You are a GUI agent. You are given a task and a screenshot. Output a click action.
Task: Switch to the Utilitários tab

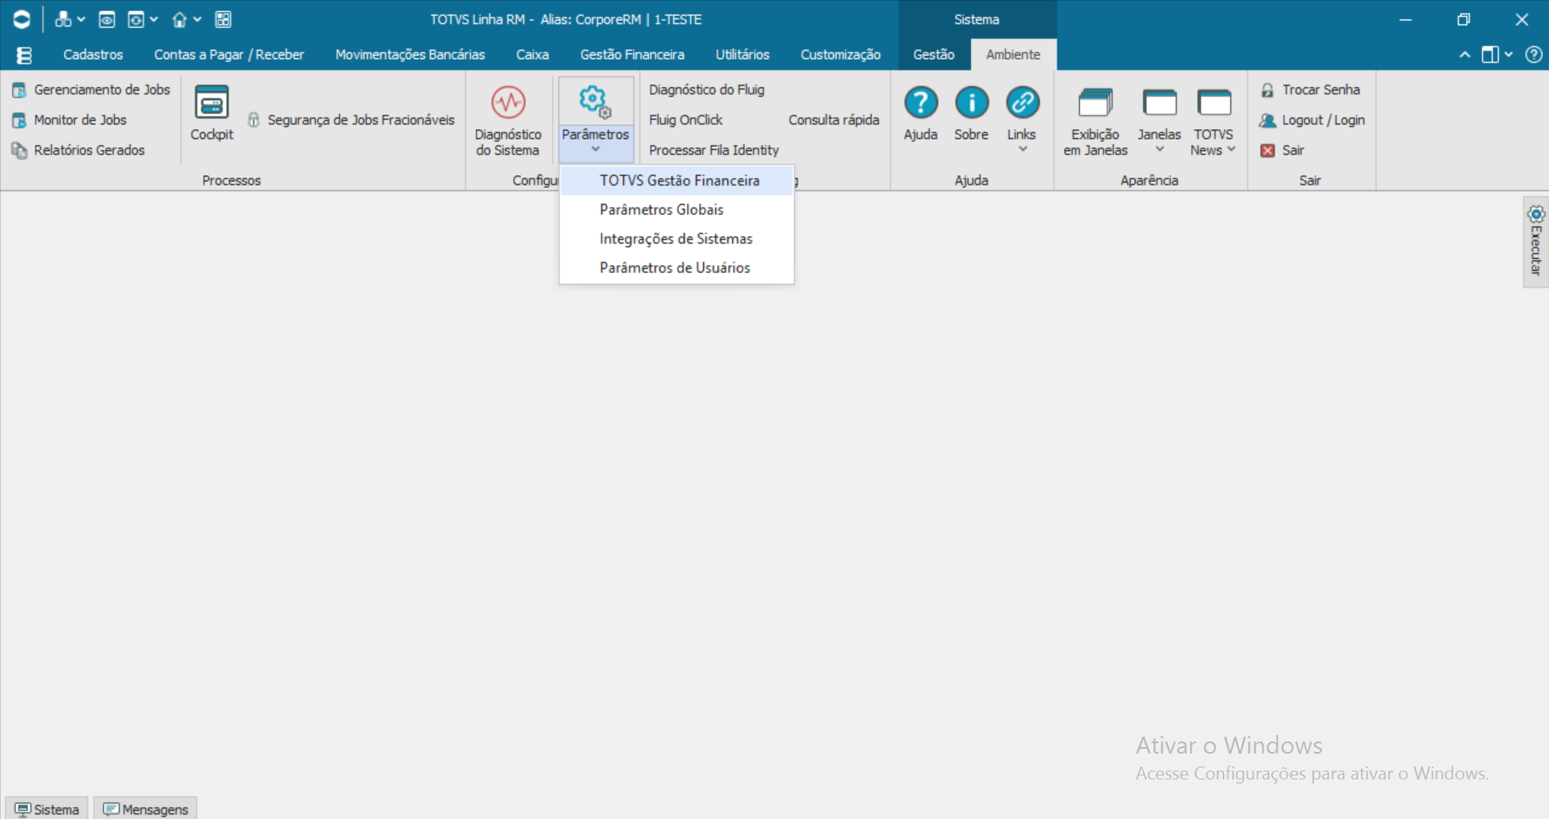point(743,55)
